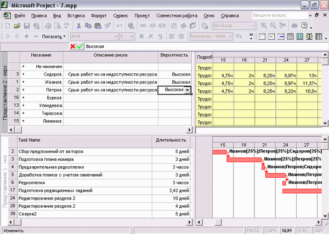Open the Сервис menu
The height and width of the screenshot is (234, 329).
[121, 16]
